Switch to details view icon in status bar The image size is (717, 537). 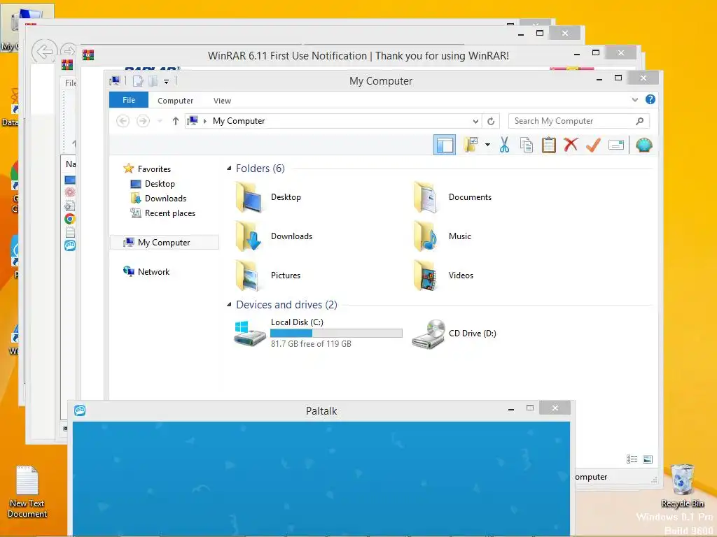click(x=632, y=459)
